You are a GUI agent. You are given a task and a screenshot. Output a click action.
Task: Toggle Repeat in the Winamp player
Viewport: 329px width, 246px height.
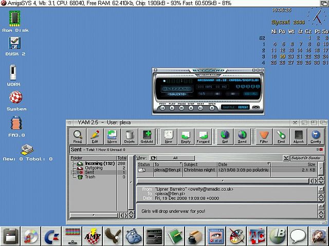243,107
